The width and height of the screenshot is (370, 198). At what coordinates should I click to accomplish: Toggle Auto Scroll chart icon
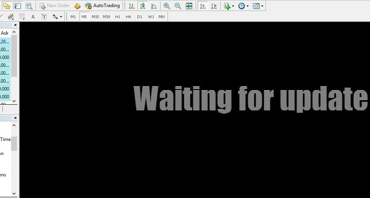pyautogui.click(x=202, y=6)
